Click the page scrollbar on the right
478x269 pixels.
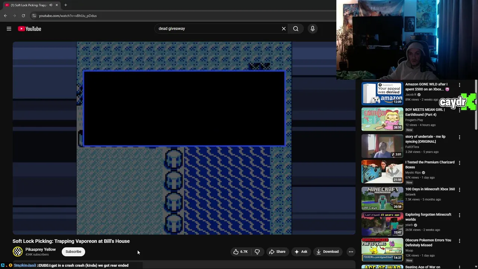(x=476, y=105)
